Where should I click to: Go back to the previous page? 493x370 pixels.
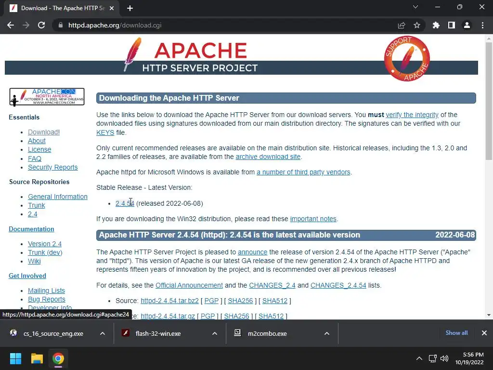11,25
